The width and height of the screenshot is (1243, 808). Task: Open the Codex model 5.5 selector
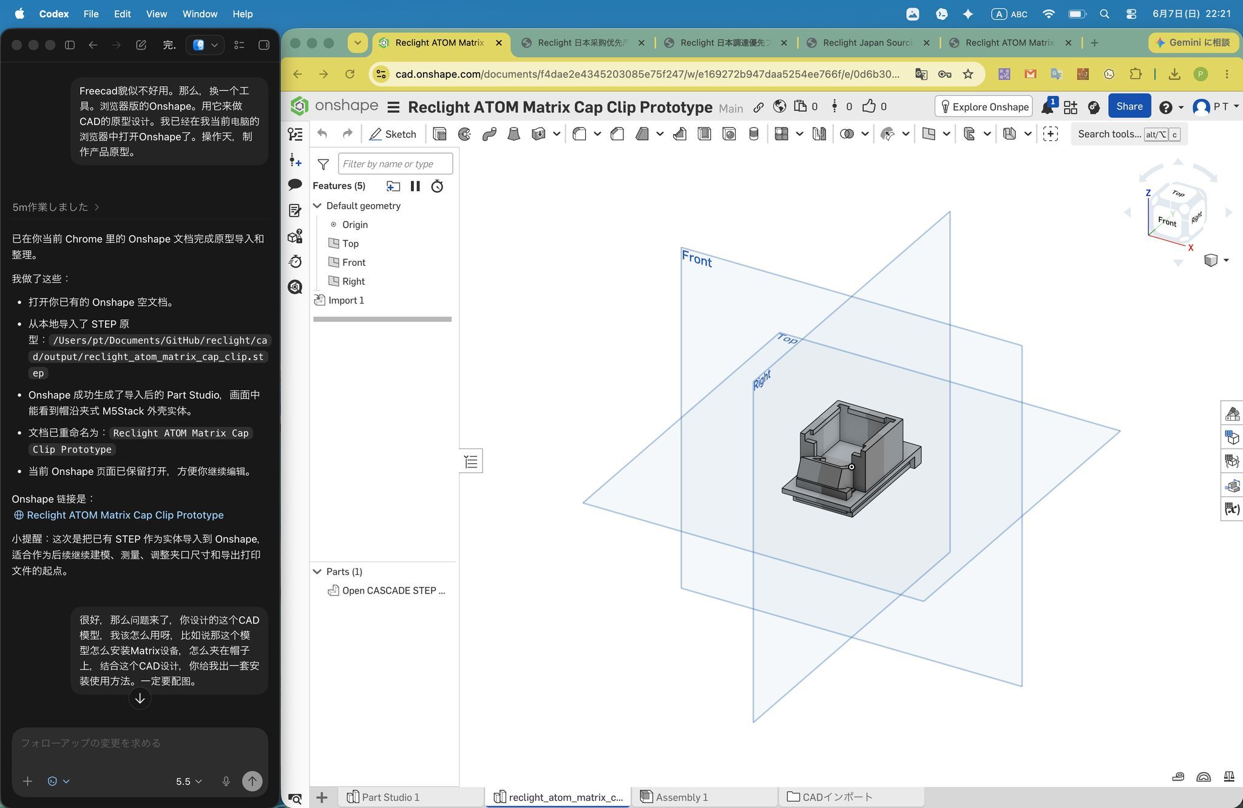(189, 781)
